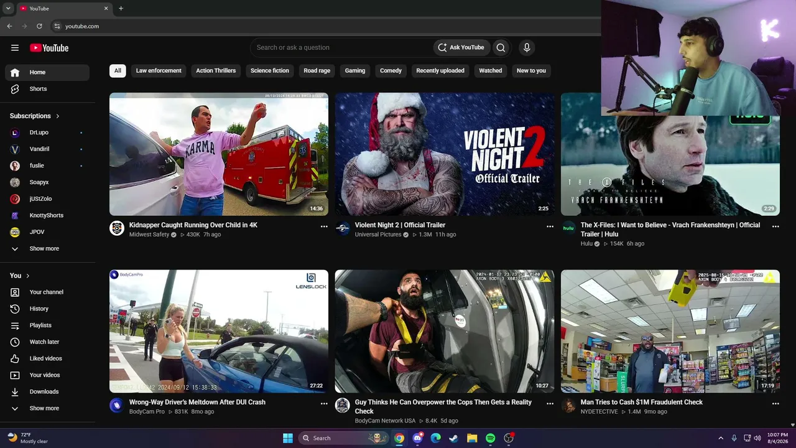Open Steam from the taskbar
Viewport: 796px width, 448px height.
453,438
